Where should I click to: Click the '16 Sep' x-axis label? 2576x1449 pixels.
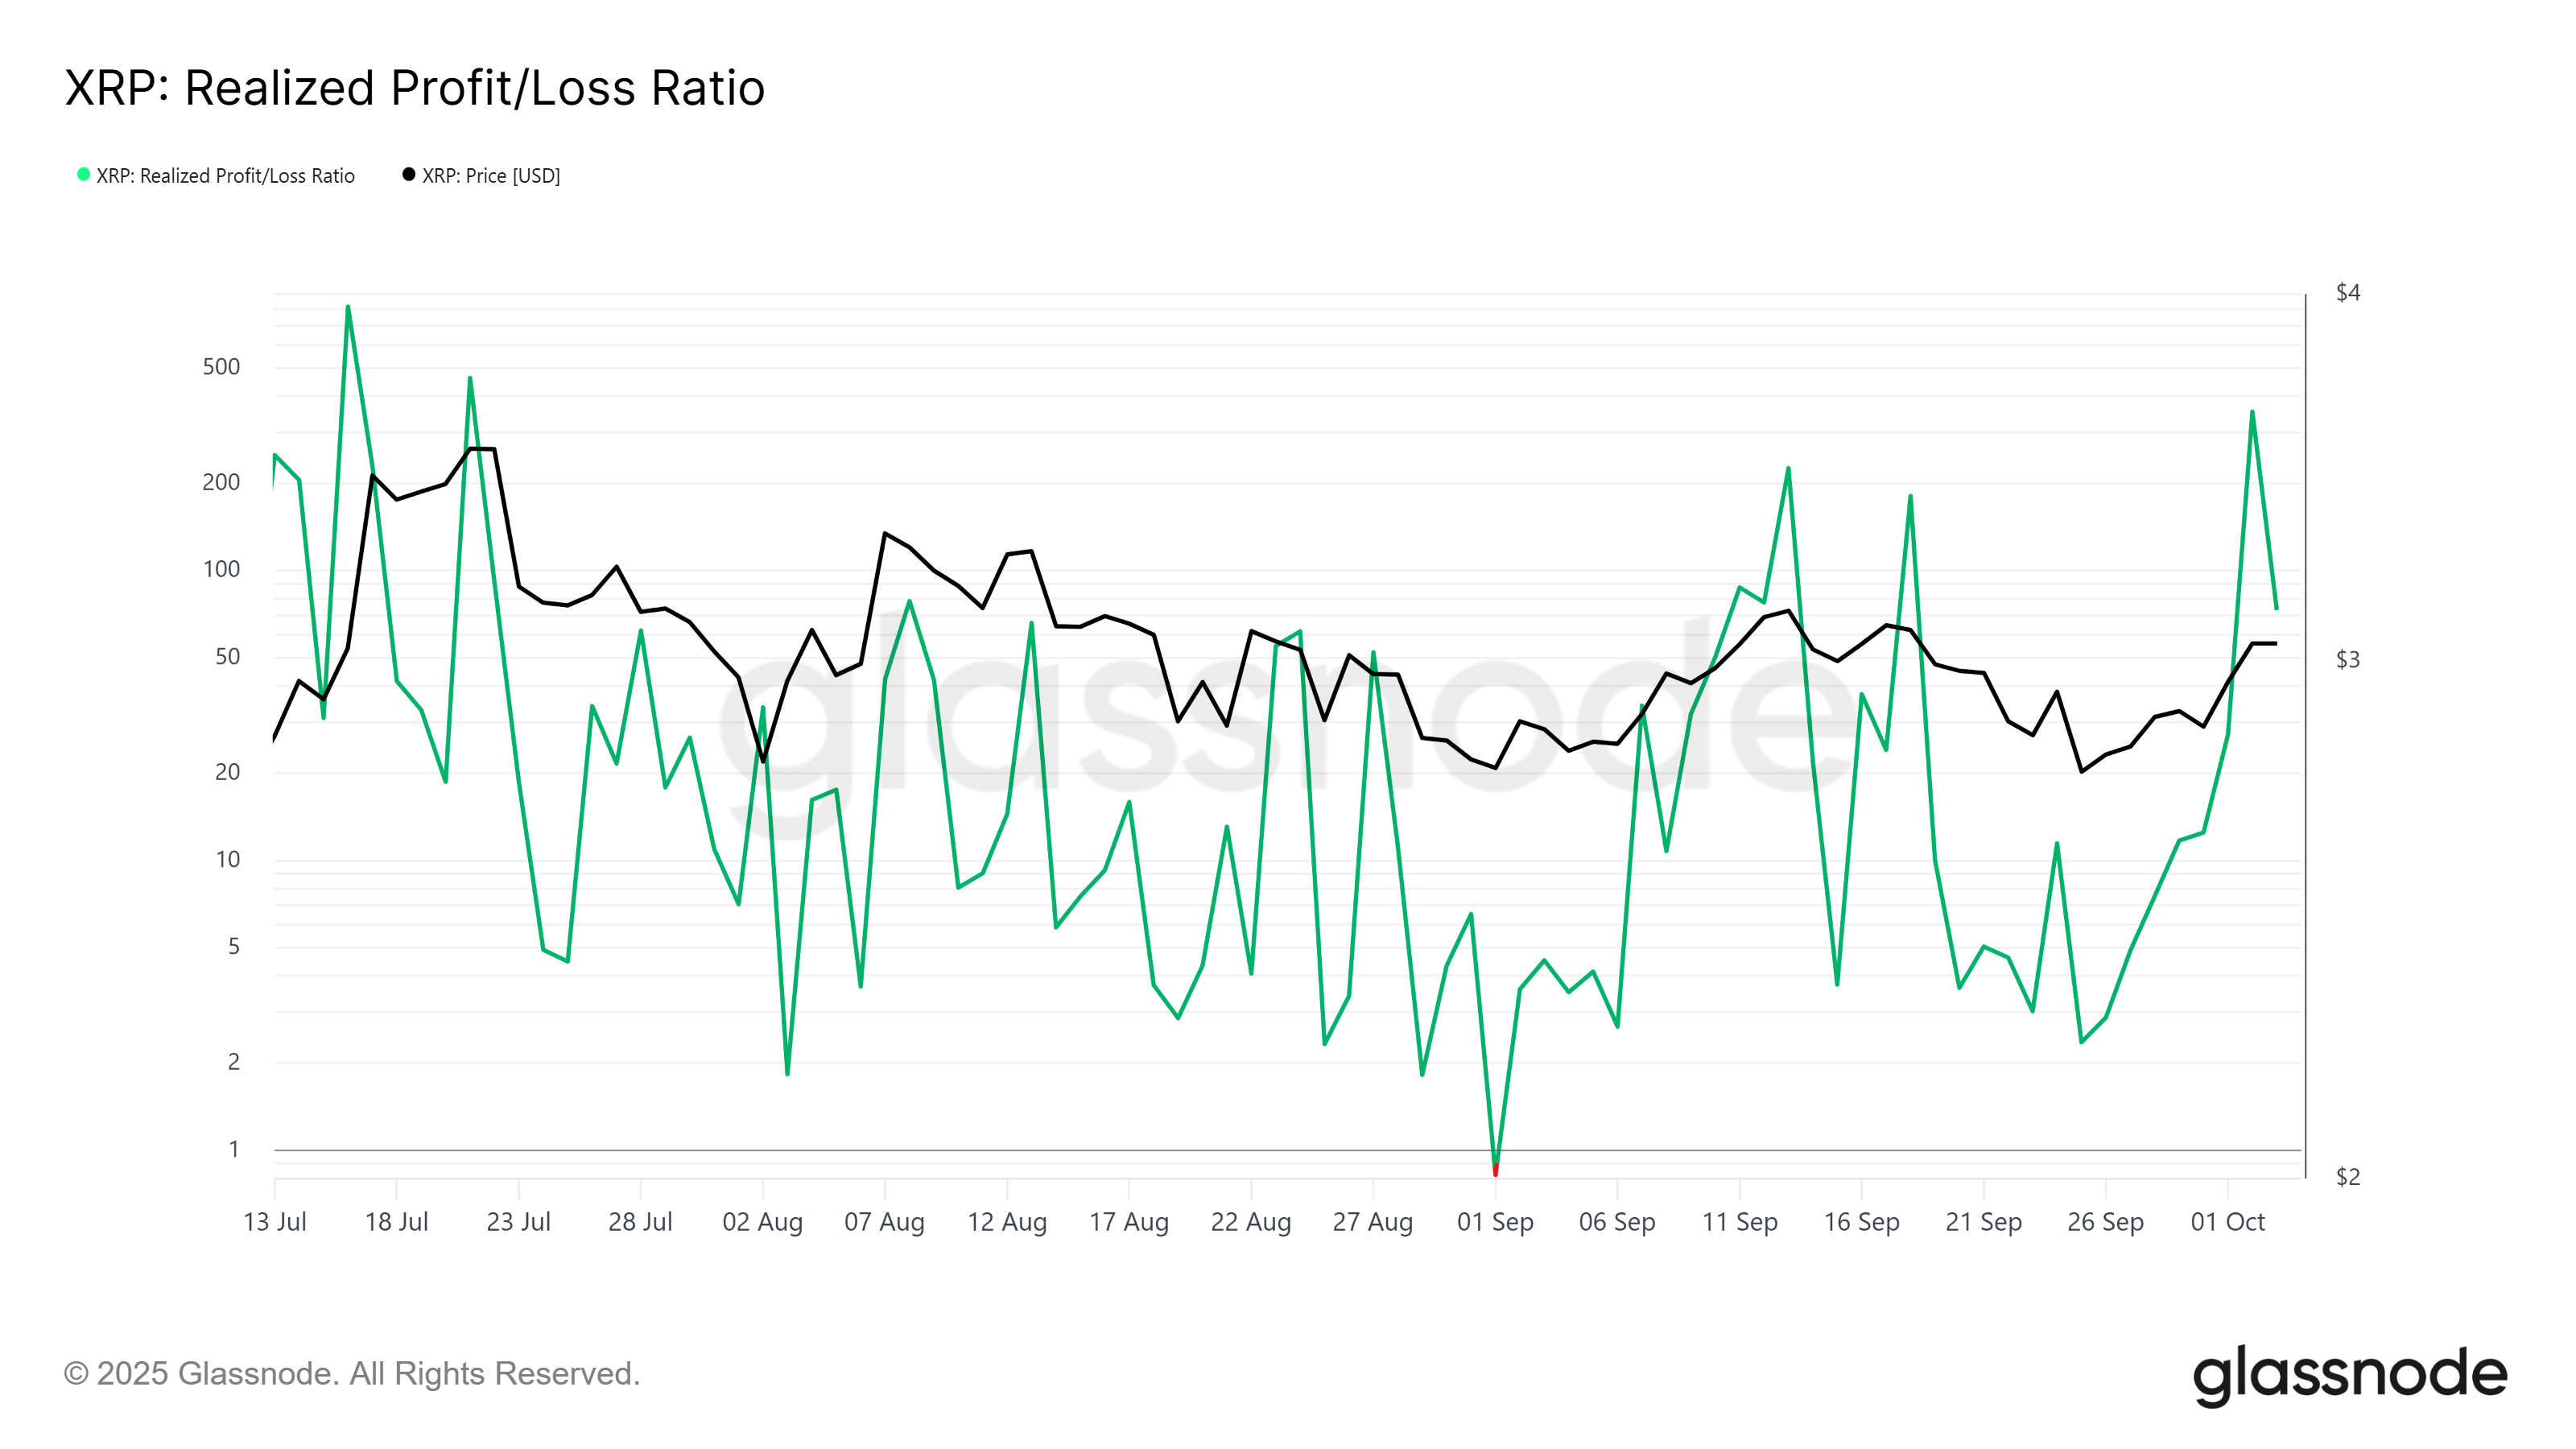click(1861, 1222)
